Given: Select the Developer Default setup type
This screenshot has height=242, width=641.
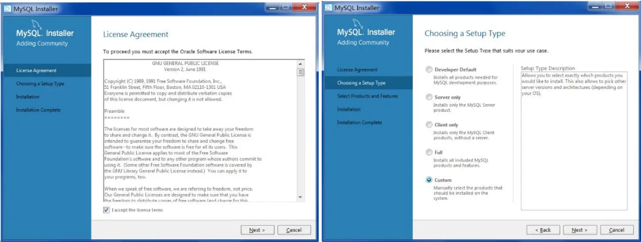Looking at the screenshot, I should pos(429,69).
